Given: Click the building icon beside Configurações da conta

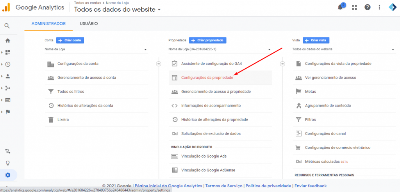Looking at the screenshot, I should point(51,64).
